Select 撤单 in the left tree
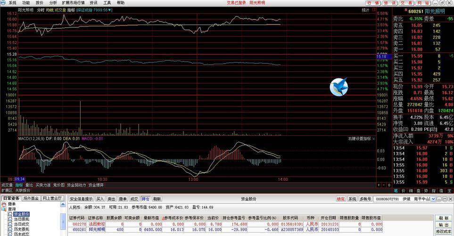 [x=12, y=204]
